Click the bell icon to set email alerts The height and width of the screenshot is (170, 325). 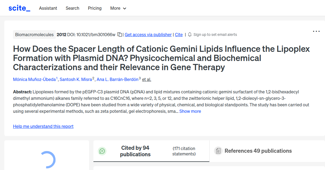click(x=190, y=35)
